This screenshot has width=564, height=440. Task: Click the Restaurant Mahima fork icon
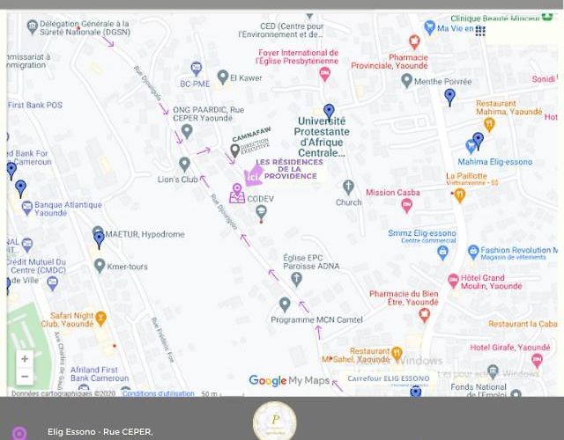click(489, 125)
